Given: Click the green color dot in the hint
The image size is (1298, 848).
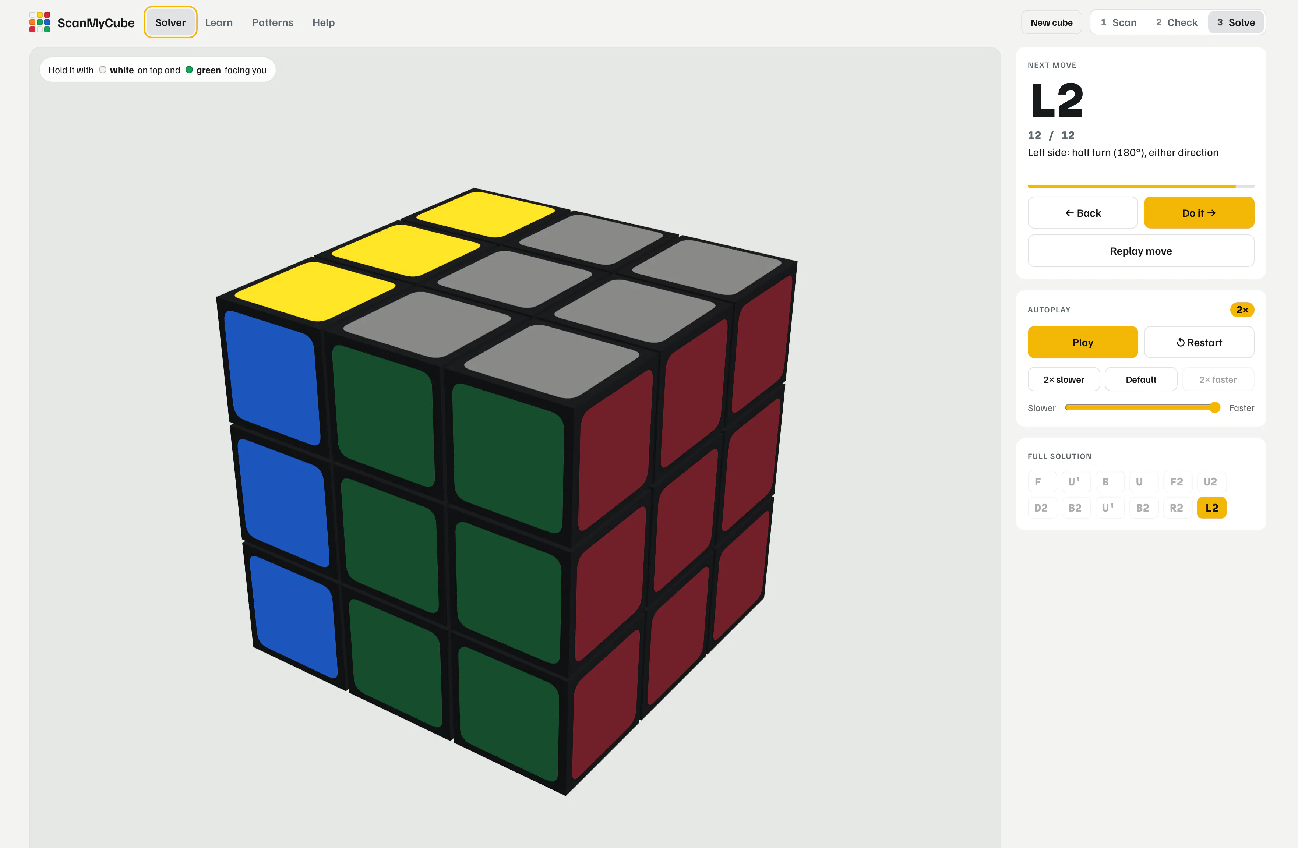Looking at the screenshot, I should [189, 70].
